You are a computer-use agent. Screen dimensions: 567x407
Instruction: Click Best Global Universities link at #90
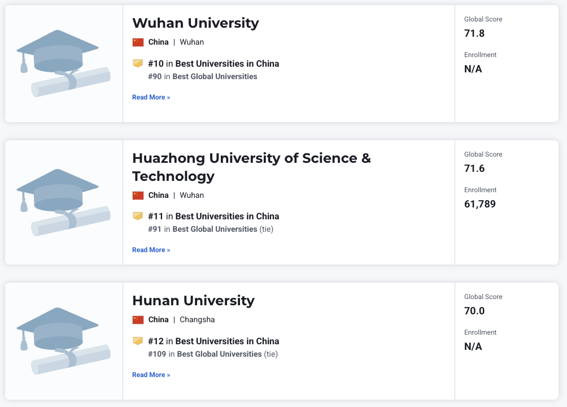coord(215,76)
